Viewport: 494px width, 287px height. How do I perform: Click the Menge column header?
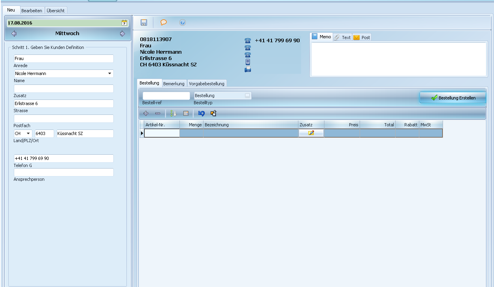[192, 124]
